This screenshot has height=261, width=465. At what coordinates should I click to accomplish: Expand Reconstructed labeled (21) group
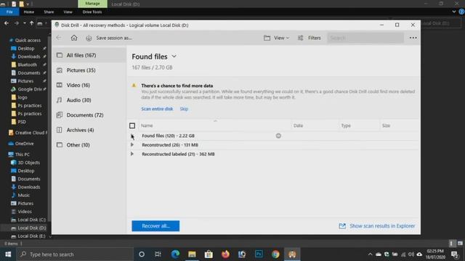click(132, 154)
